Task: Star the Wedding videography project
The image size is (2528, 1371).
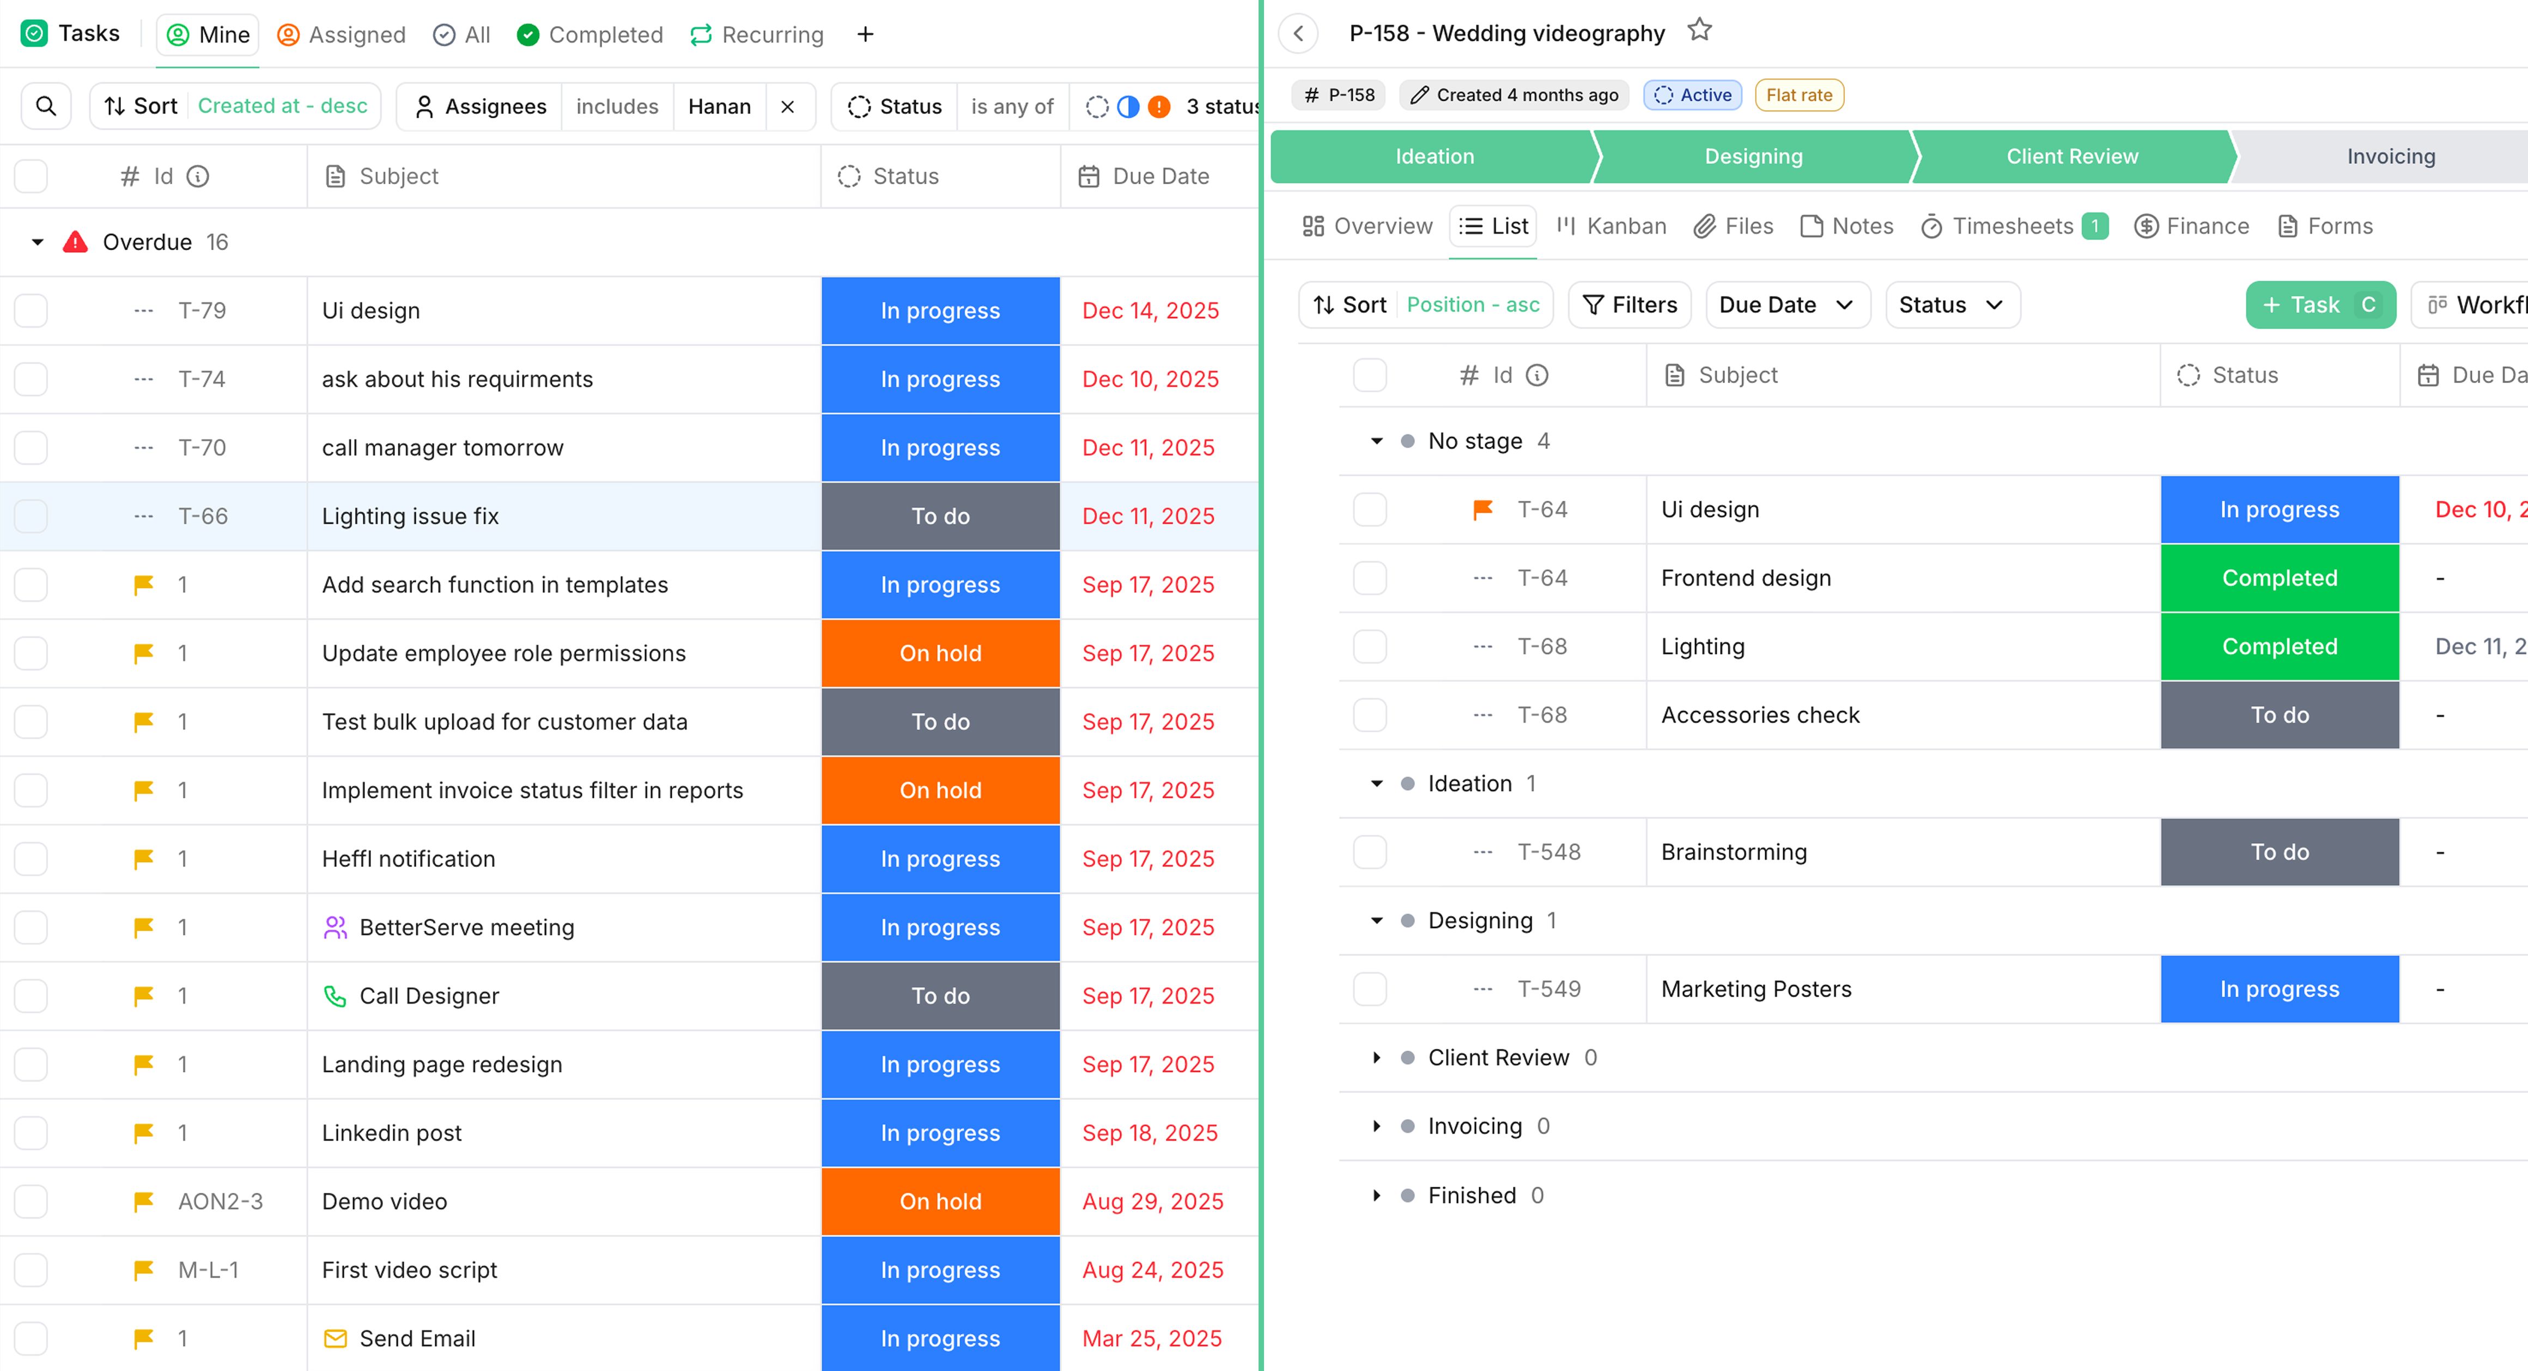Action: [x=1699, y=32]
